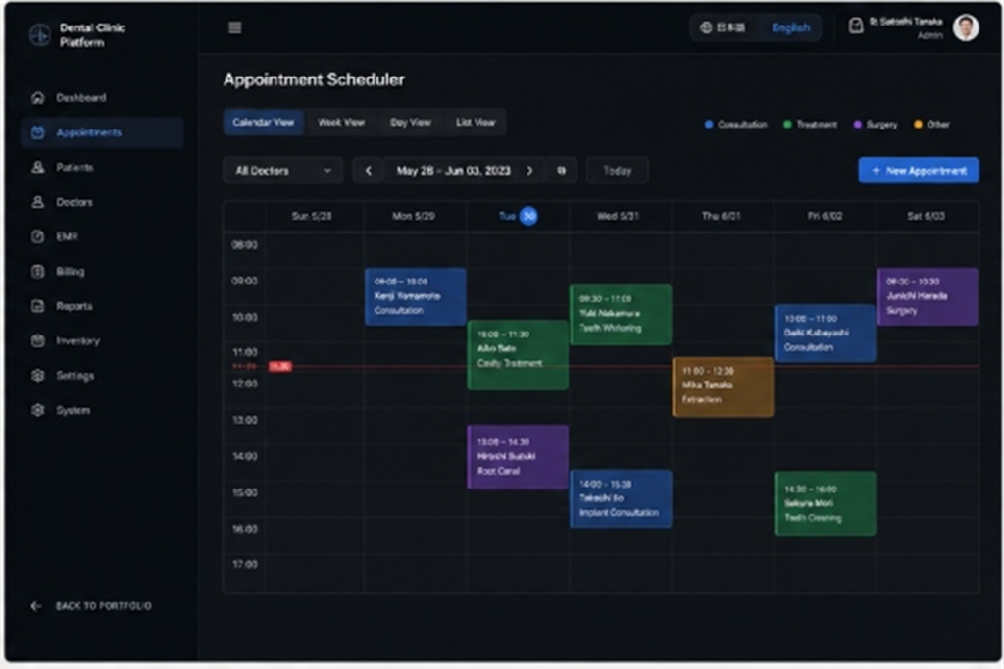Switch to the Week View tab
This screenshot has height=669, width=1004.
click(x=341, y=122)
